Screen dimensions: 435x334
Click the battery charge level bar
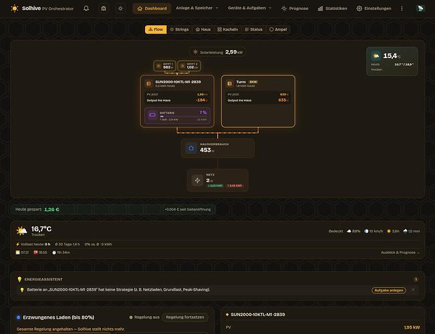pyautogui.click(x=183, y=116)
